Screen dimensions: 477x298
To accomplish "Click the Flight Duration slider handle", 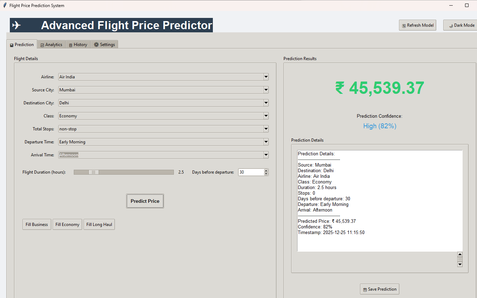I will (93, 172).
